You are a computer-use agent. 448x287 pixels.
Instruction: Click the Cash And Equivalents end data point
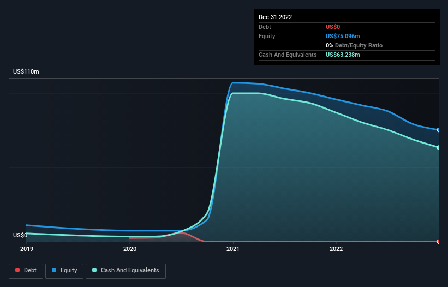tap(439, 148)
